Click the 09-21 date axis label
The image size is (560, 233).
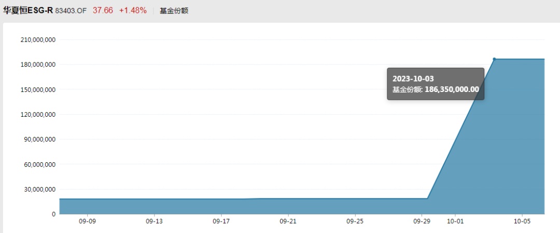coord(288,221)
